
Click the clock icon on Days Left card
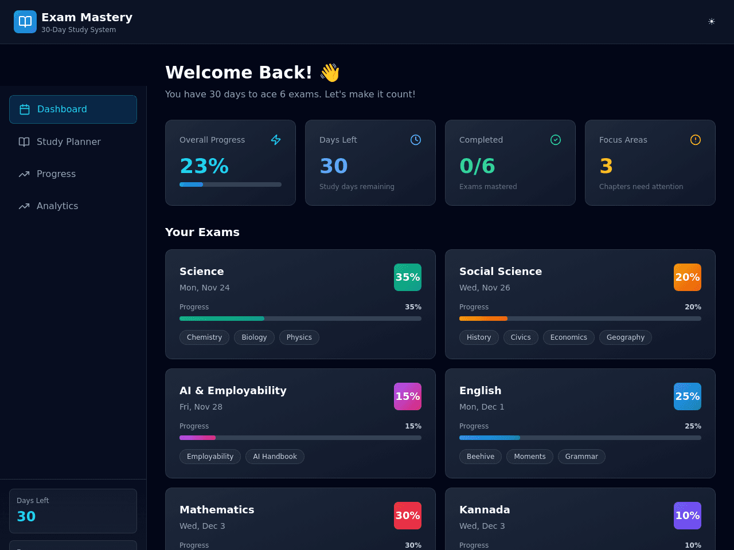(416, 140)
